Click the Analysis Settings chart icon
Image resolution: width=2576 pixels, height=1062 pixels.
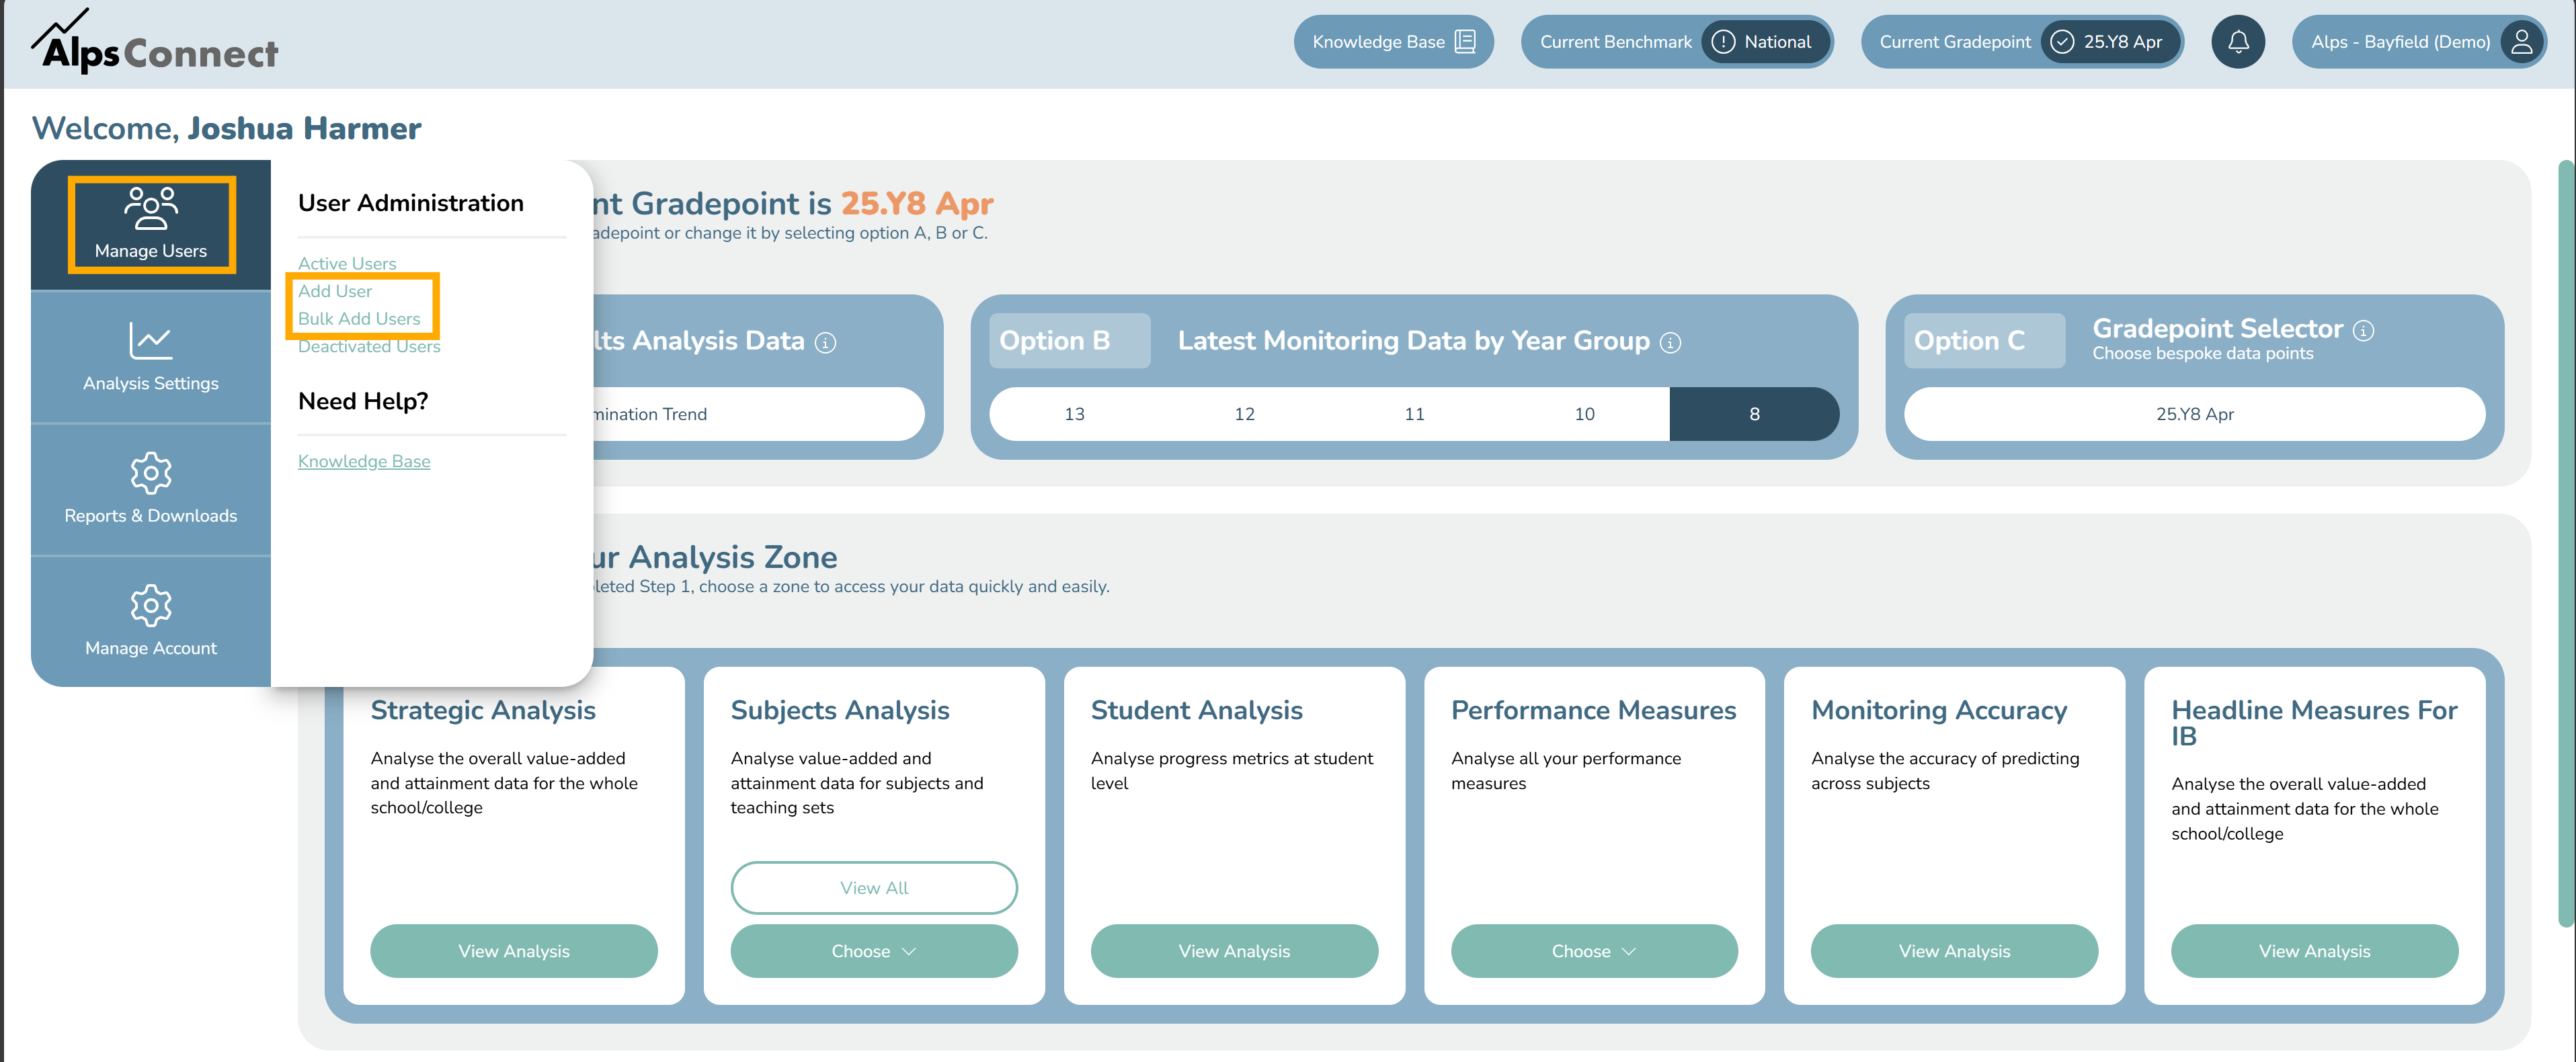[151, 341]
